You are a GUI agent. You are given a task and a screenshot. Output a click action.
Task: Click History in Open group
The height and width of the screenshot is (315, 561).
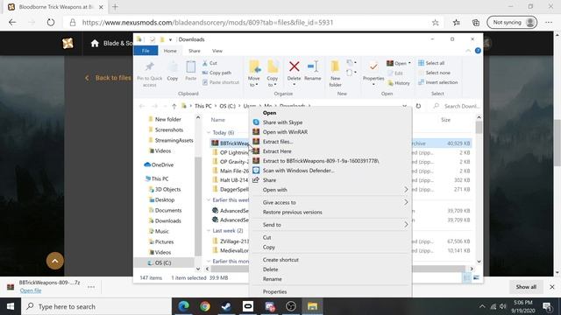coord(399,83)
